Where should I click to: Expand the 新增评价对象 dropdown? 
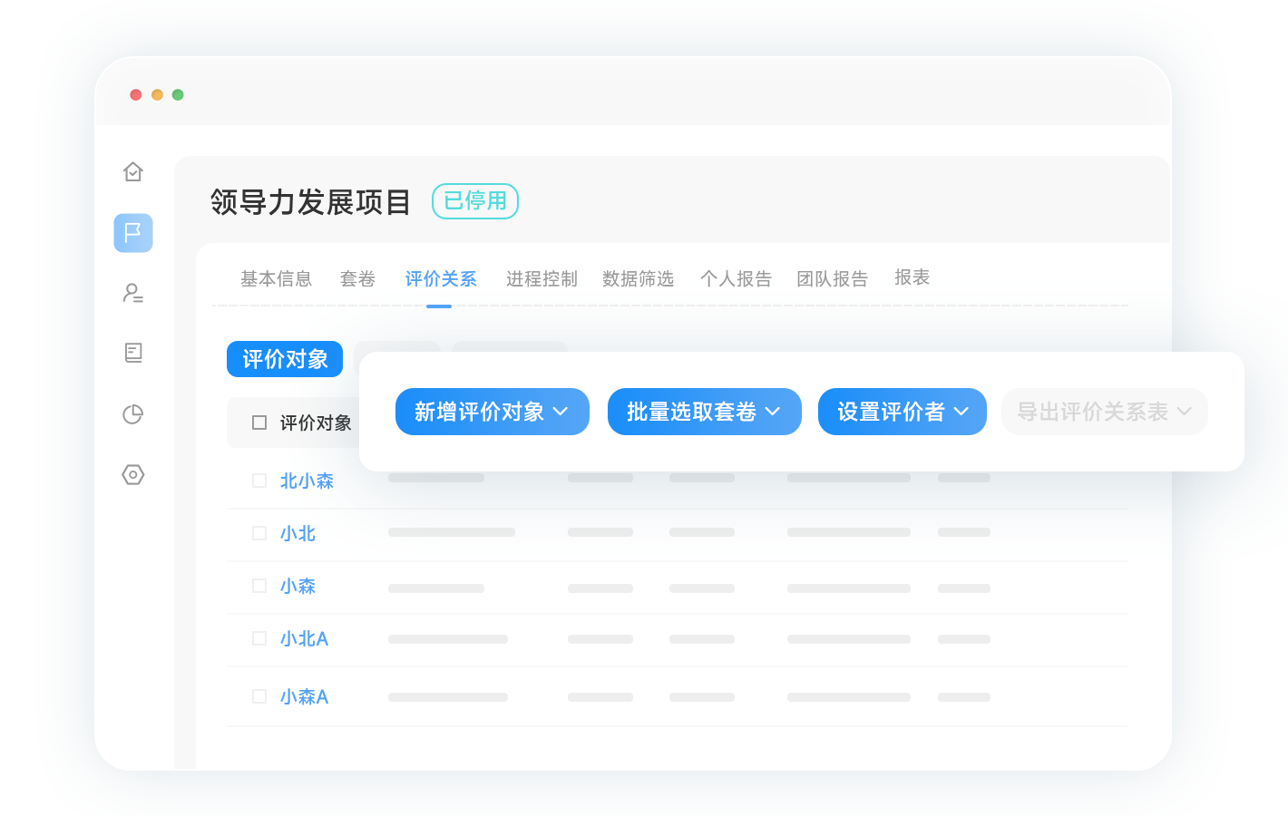click(x=492, y=412)
